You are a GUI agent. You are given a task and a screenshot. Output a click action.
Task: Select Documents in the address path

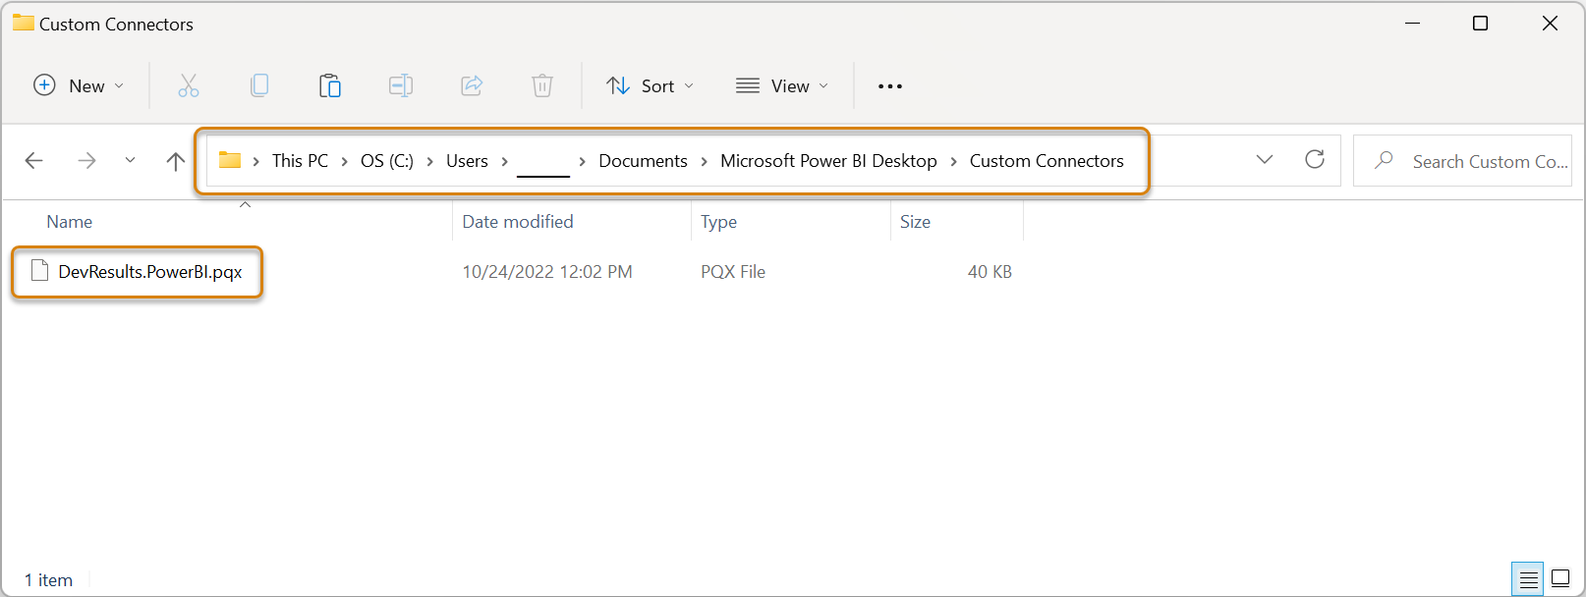[x=643, y=161]
